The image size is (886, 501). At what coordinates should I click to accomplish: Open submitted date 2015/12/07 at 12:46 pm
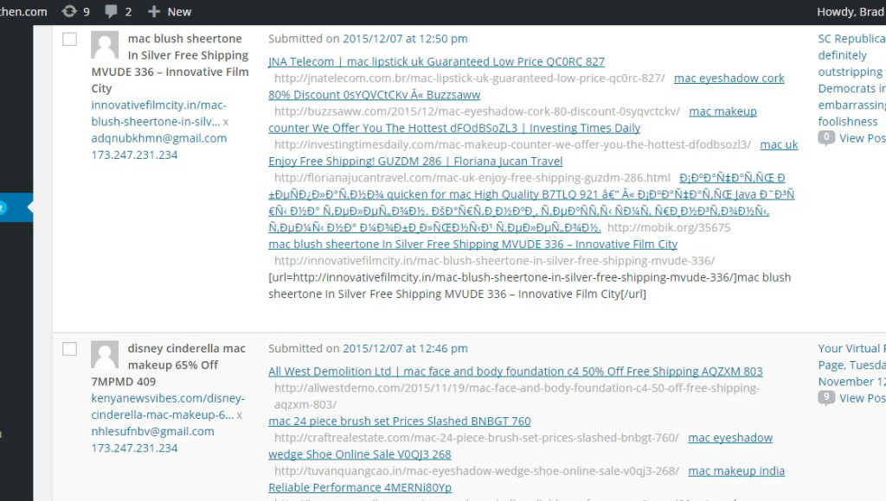405,349
